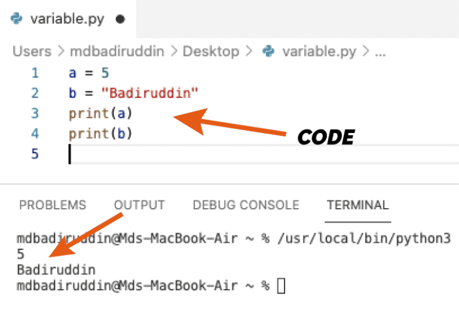Switch to the PROBLEMS panel tab
The image size is (459, 325).
(x=53, y=205)
